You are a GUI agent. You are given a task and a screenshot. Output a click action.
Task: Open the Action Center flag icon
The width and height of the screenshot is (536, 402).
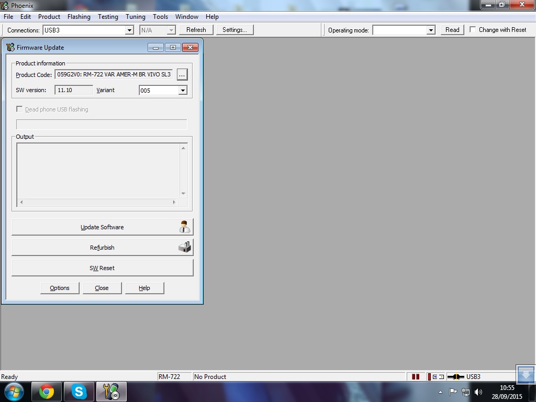tap(453, 392)
